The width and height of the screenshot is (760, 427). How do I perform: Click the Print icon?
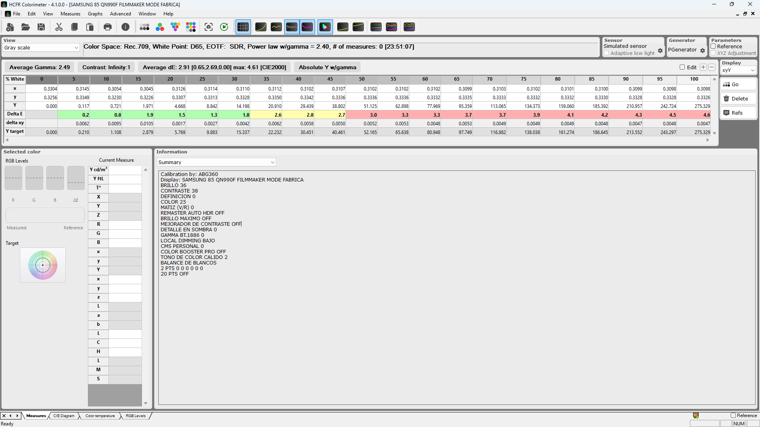click(108, 27)
